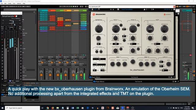Set PAD track monitor to In
Viewport: 196px width, 110px height.
49,62
